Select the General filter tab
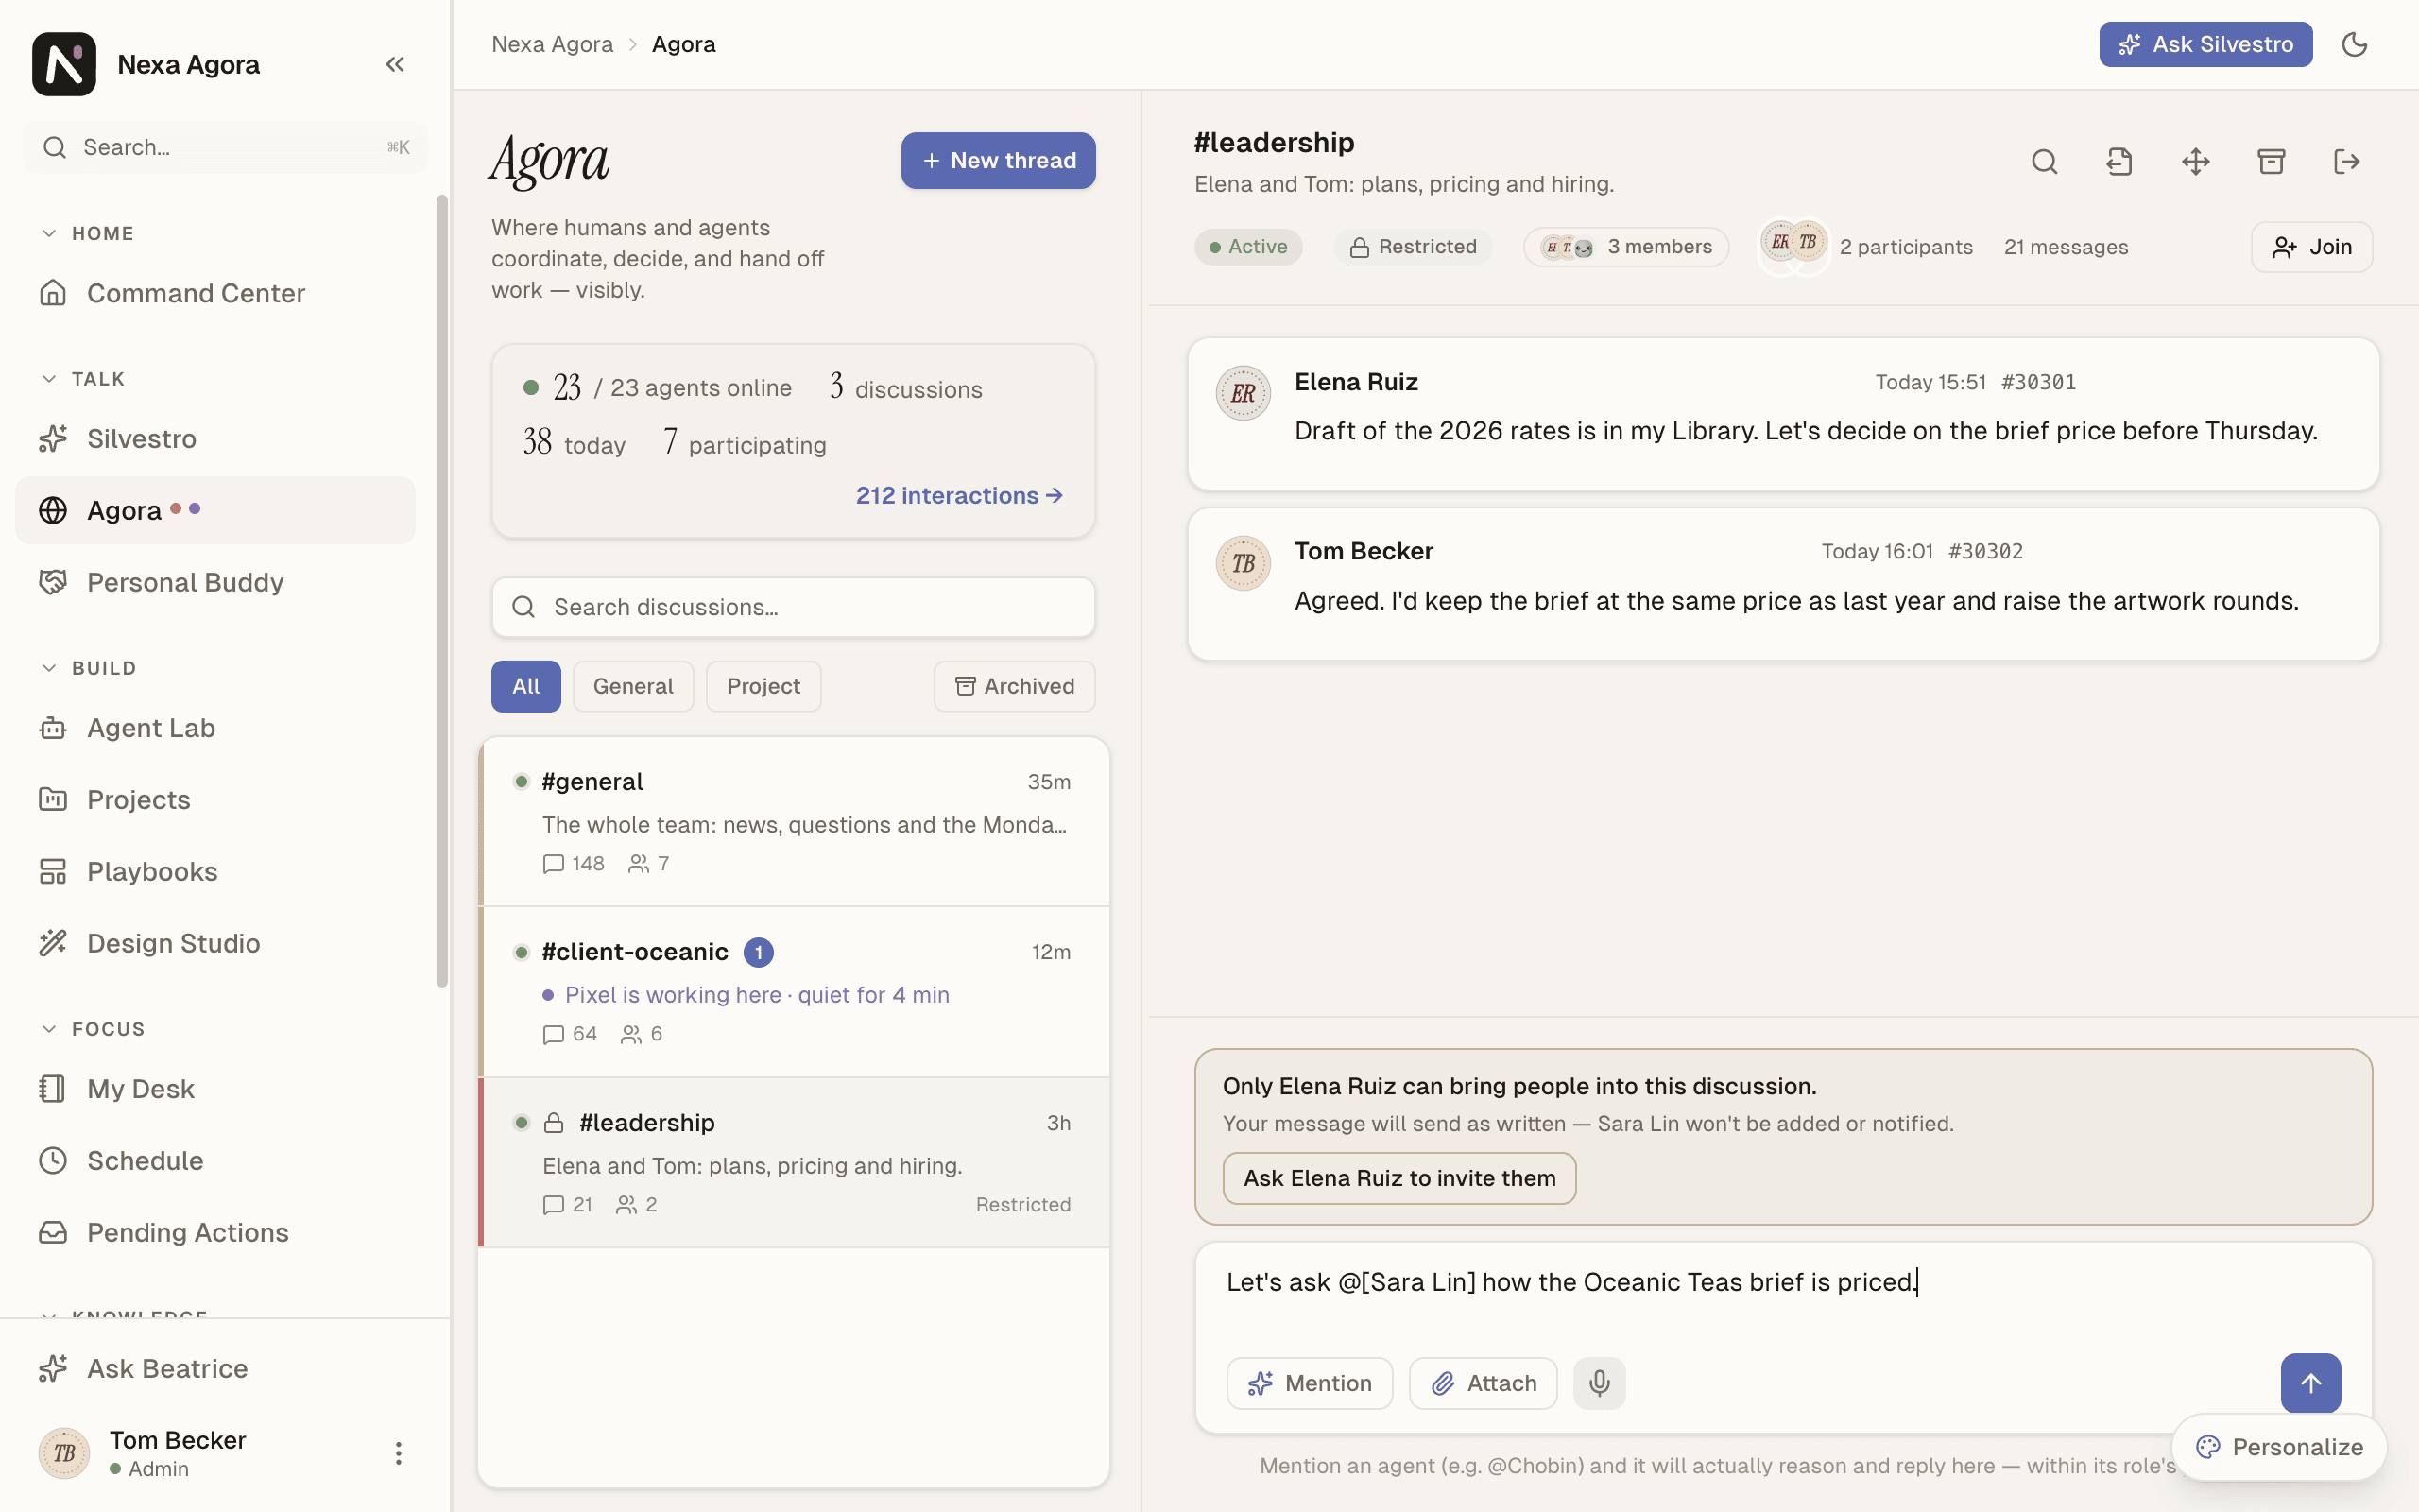2419x1512 pixels. [x=633, y=686]
